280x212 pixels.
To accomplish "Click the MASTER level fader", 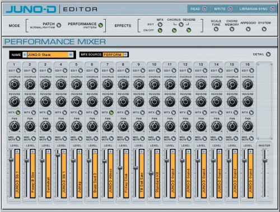I will tap(265, 161).
